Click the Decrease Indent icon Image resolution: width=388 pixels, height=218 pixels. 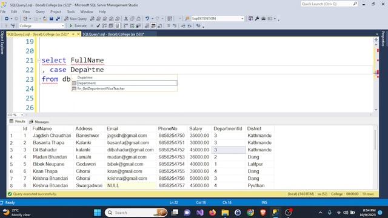(x=183, y=25)
